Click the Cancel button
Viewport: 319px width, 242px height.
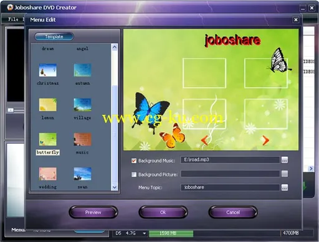tap(233, 212)
